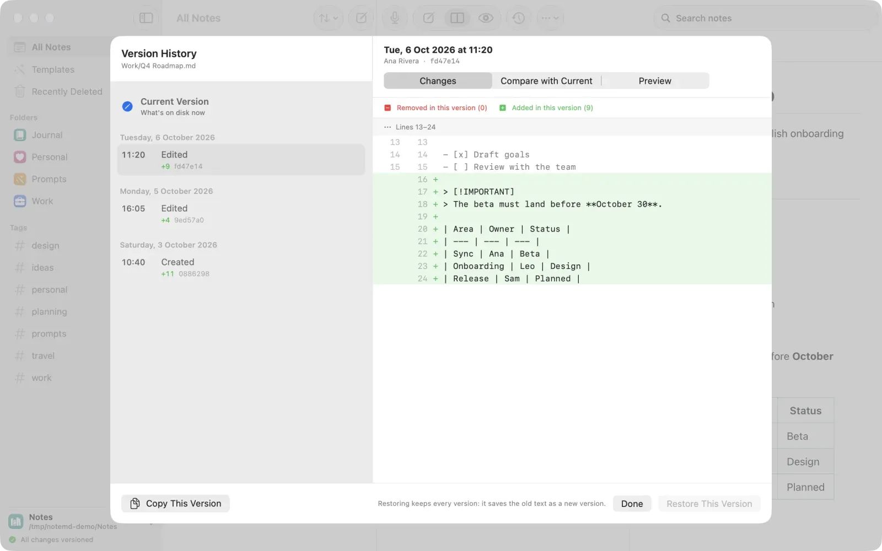Open All Notes in sidebar

tap(58, 47)
